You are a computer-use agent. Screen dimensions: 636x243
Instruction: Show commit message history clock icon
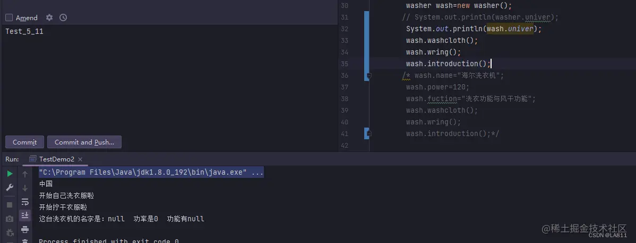point(63,17)
